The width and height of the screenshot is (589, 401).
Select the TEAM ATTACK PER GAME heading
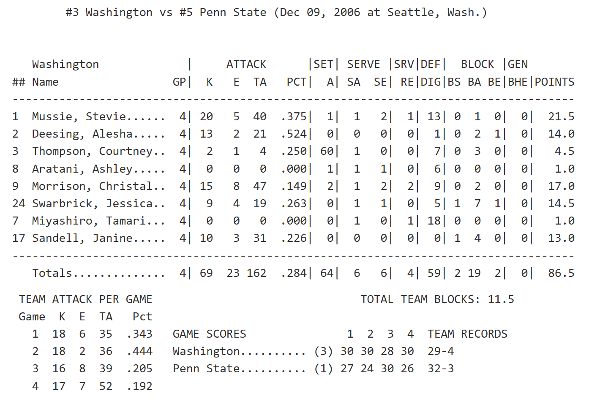click(85, 299)
